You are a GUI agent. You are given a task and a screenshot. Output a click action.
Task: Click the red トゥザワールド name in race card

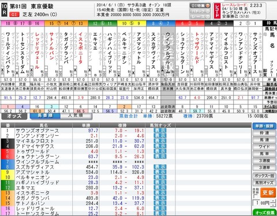click(x=197, y=48)
